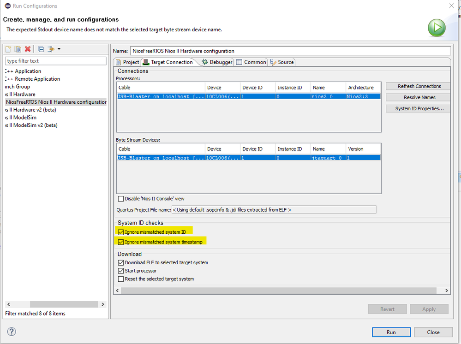Select NiosFreeRTOS Nios II Hardware configuration item
This screenshot has width=461, height=344.
pos(56,102)
